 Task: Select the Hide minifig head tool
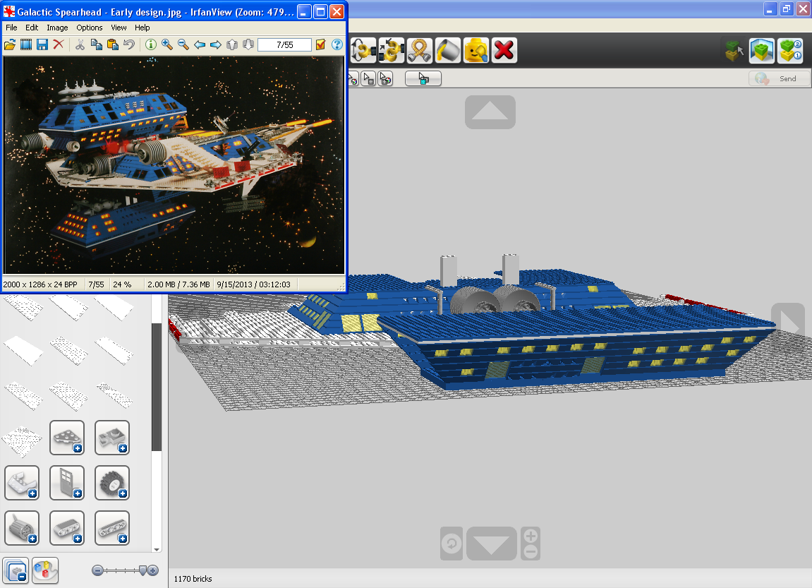click(x=476, y=51)
